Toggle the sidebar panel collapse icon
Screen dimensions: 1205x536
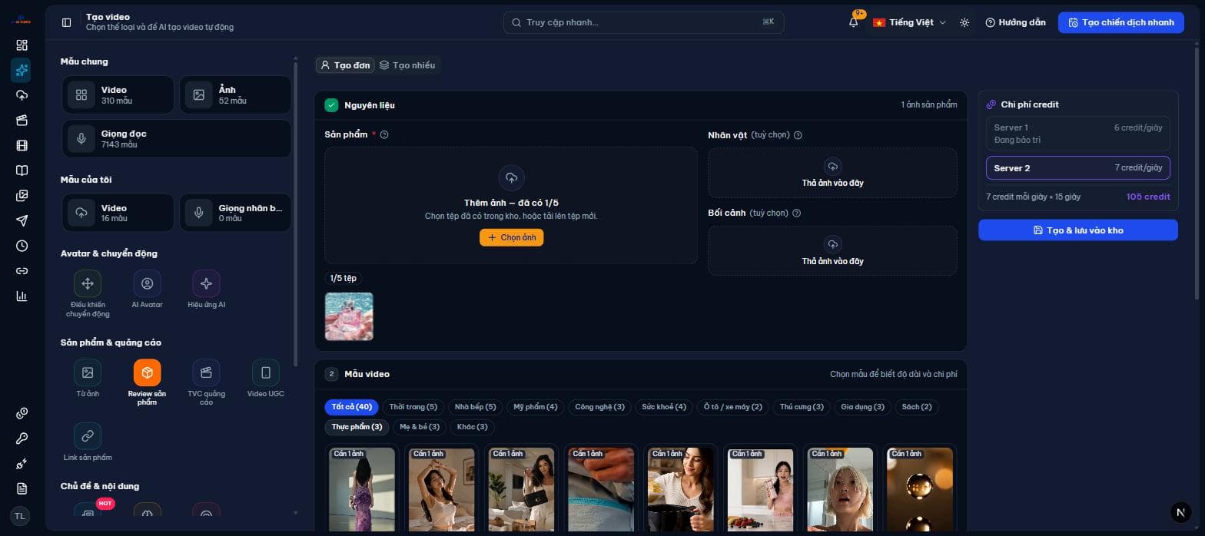[x=66, y=22]
